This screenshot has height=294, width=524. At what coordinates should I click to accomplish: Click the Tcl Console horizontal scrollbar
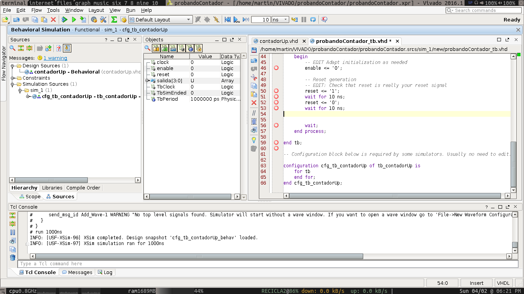[x=199, y=256]
